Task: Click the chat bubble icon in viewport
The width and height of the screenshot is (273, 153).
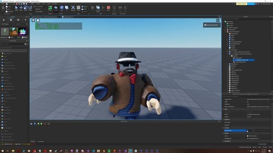Action: click(x=38, y=20)
